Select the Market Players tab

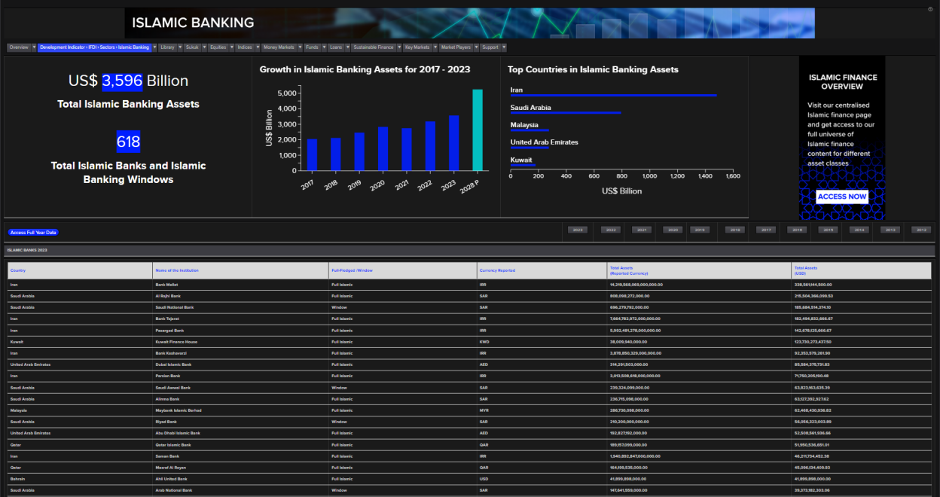(456, 47)
